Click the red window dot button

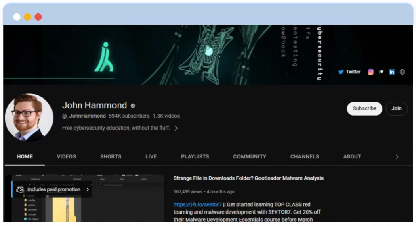38,17
